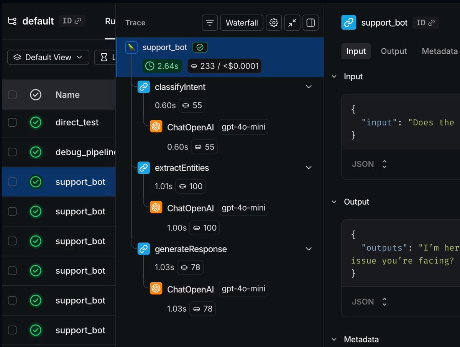
Task: Check the debug_pipeline row checkbox
Action: (12, 152)
